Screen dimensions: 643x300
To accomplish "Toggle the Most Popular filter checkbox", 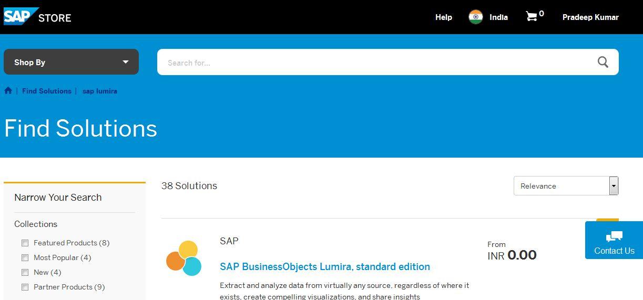I will (x=25, y=257).
